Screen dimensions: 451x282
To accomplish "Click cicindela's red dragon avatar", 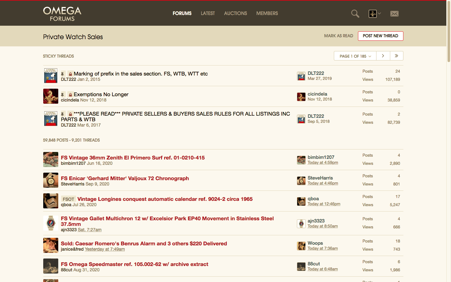I will click(x=51, y=96).
